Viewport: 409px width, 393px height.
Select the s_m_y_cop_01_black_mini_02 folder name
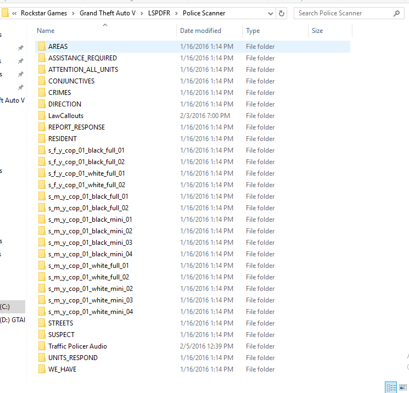click(90, 231)
